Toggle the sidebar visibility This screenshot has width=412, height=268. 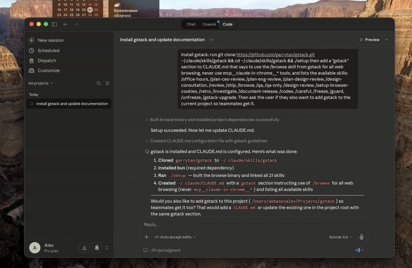(54, 24)
